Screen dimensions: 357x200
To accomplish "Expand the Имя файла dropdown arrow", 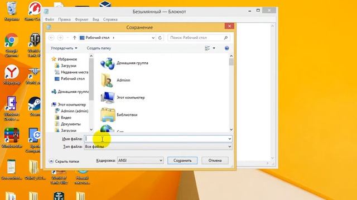I will [229, 139].
